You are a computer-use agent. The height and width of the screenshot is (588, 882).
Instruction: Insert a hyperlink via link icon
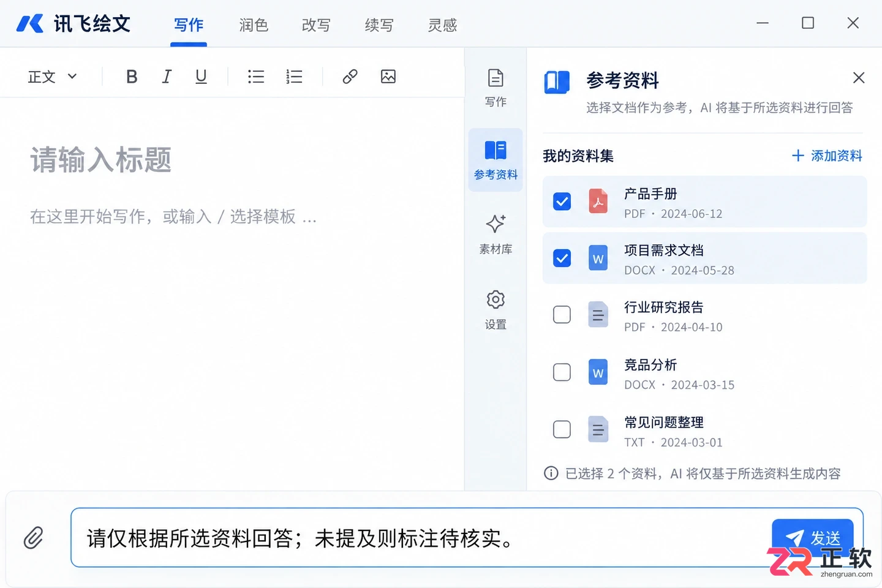pos(350,77)
